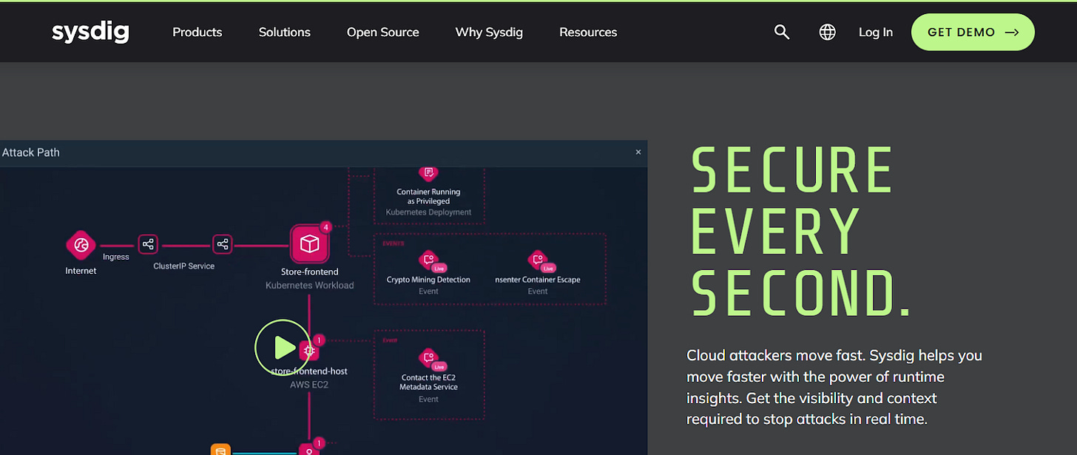Viewport: 1077px width, 455px height.
Task: Close the Attack Path panel
Action: pos(638,152)
